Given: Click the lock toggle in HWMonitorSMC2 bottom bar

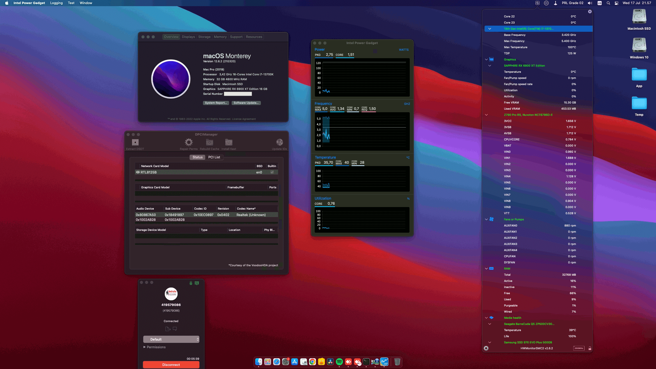Looking at the screenshot, I should (590, 348).
